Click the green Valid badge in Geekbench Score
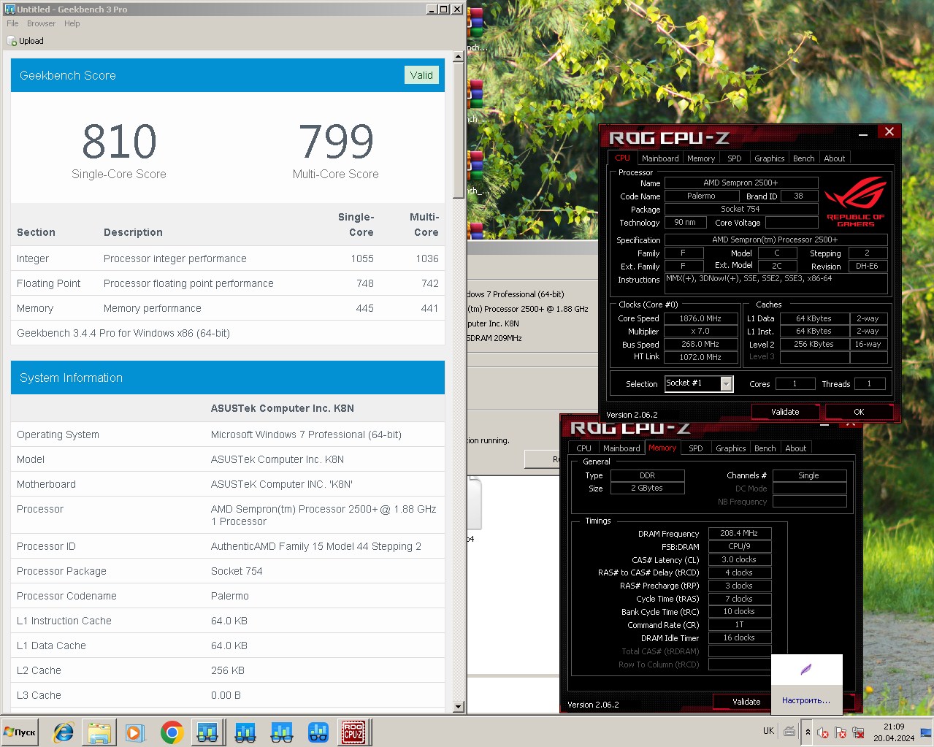Viewport: 934px width, 747px height. coord(421,75)
